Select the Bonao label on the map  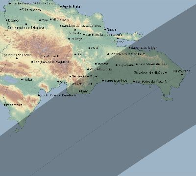point(82,54)
